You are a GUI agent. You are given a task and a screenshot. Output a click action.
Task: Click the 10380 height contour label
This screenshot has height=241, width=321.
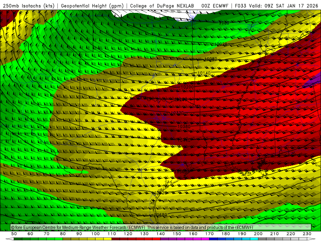tap(184, 127)
